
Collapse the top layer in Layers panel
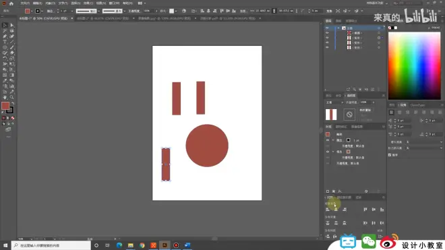coord(338,28)
